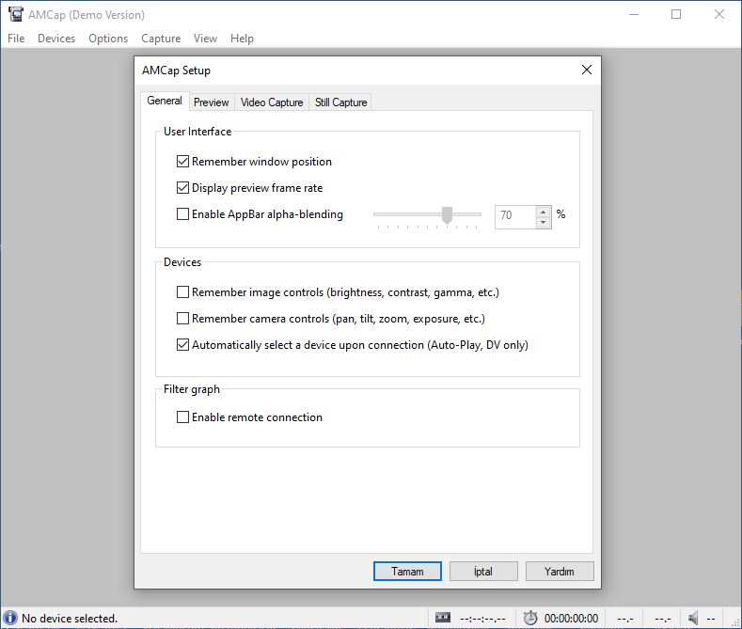This screenshot has width=742, height=629.
Task: Close the AMCap main window
Action: point(719,15)
